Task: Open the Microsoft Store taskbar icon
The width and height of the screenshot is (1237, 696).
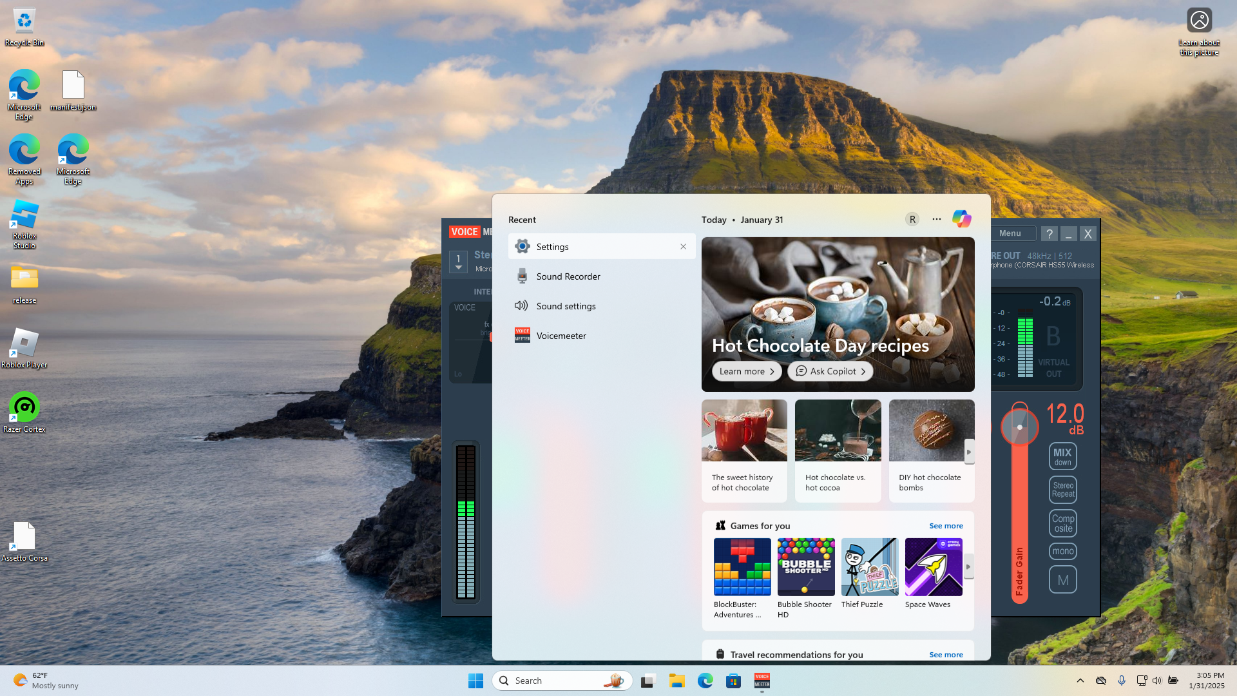Action: [x=733, y=681]
